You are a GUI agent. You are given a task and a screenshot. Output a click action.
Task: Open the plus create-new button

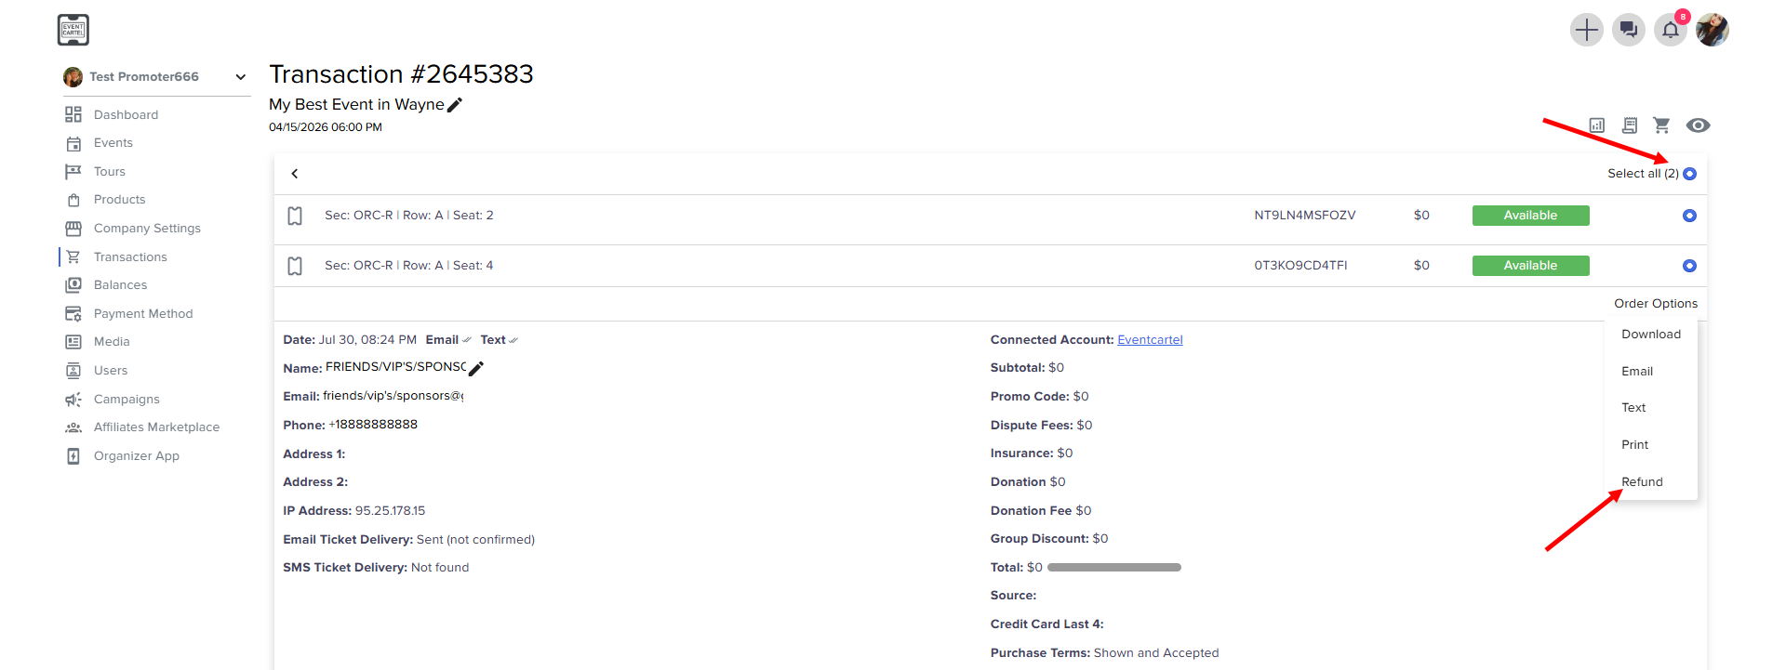[1586, 30]
